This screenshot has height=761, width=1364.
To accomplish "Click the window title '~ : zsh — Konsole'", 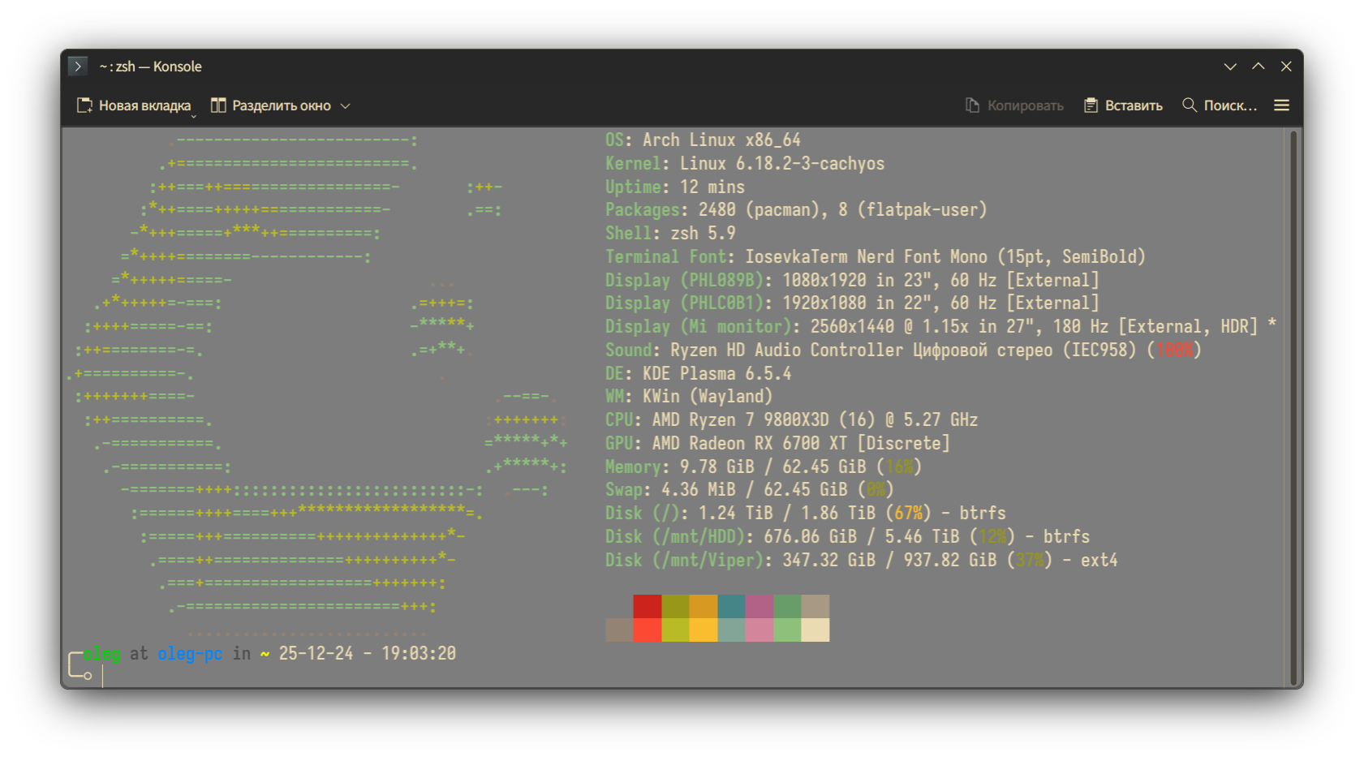I will [150, 67].
